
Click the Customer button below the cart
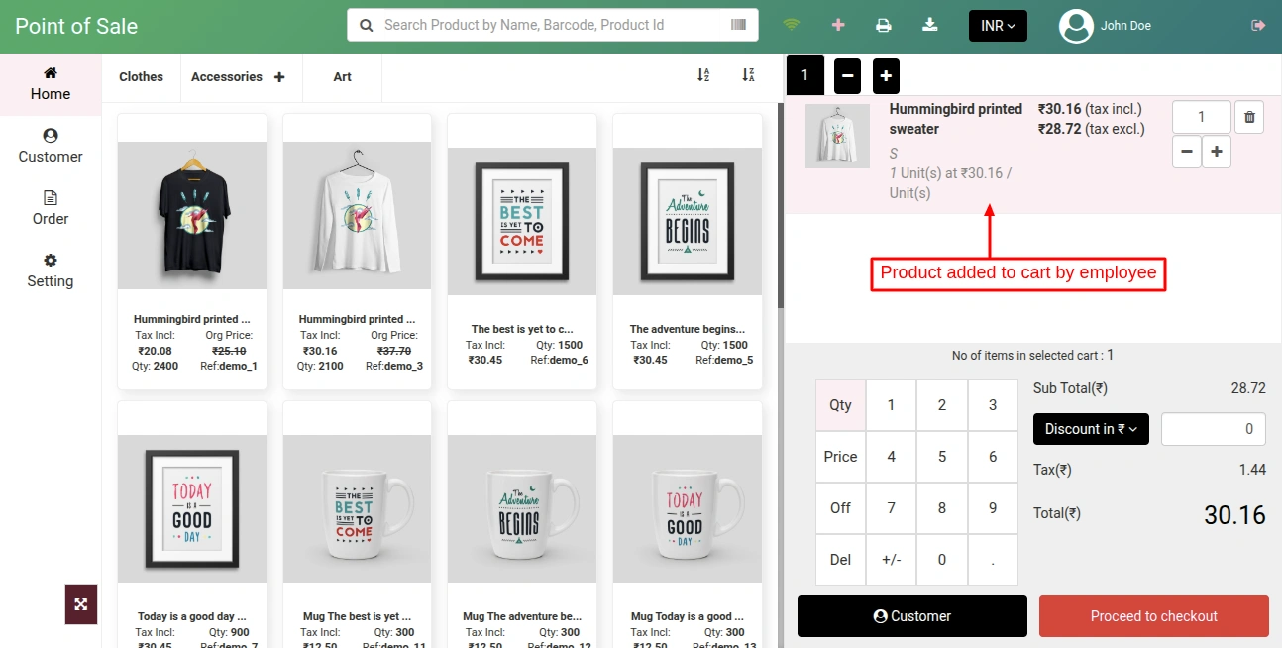tap(911, 616)
